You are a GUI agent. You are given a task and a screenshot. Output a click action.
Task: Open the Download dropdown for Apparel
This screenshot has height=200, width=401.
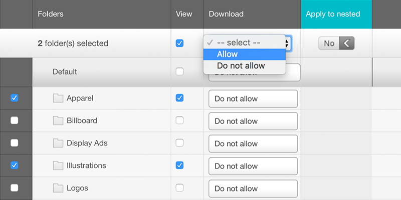[x=253, y=98]
